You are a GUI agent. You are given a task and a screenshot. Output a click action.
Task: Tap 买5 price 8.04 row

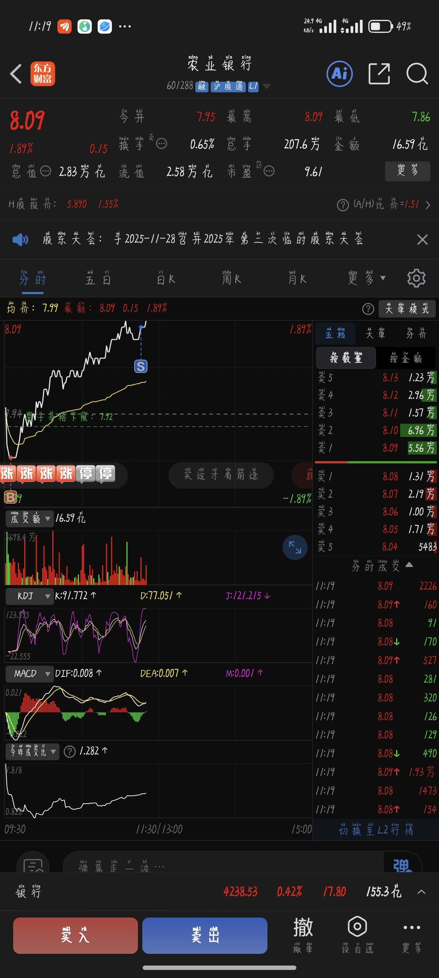(x=376, y=547)
